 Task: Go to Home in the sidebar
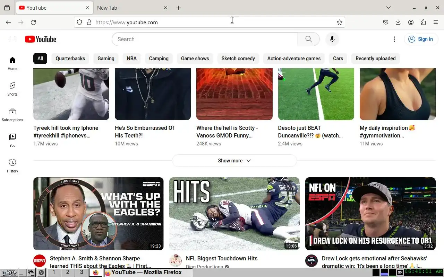[12, 63]
